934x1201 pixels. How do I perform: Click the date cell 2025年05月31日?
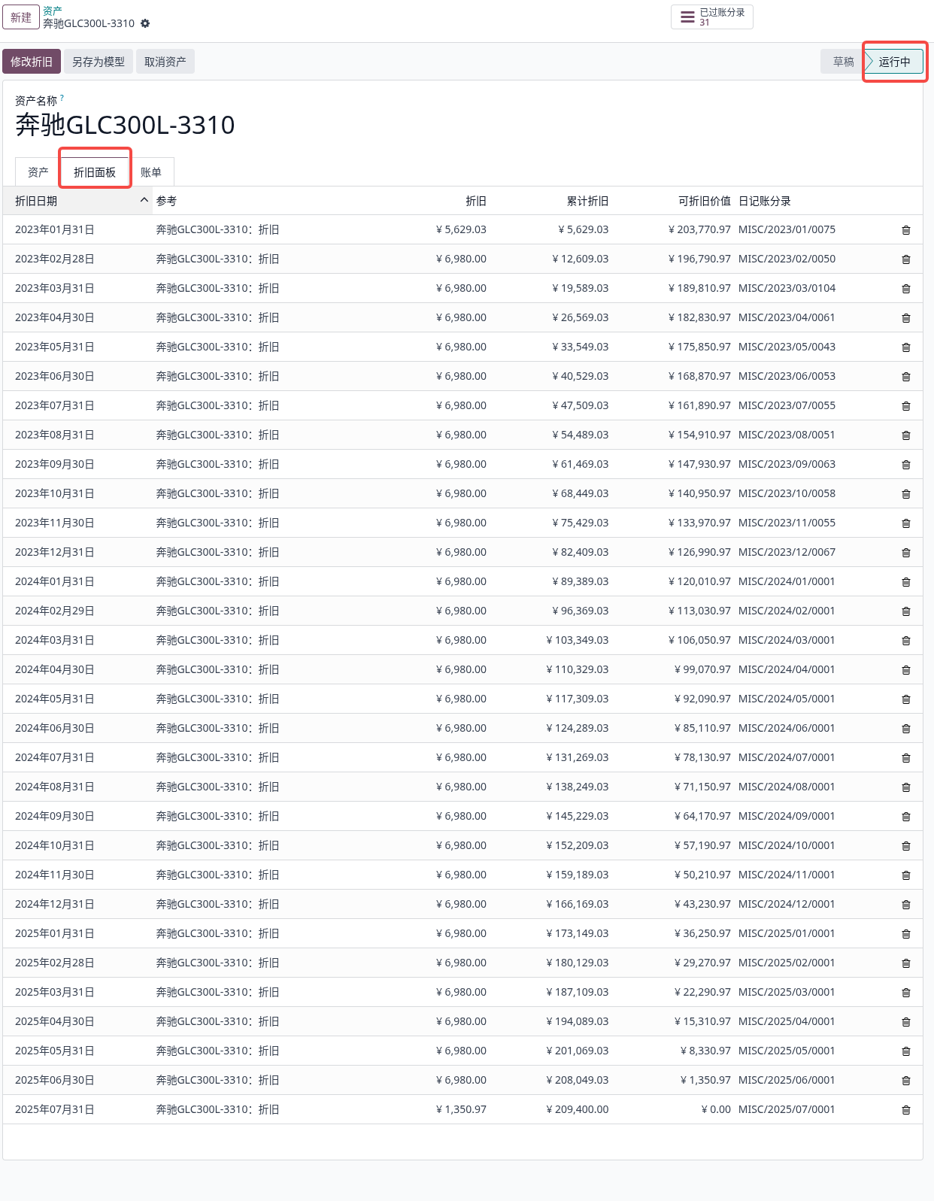point(55,1051)
